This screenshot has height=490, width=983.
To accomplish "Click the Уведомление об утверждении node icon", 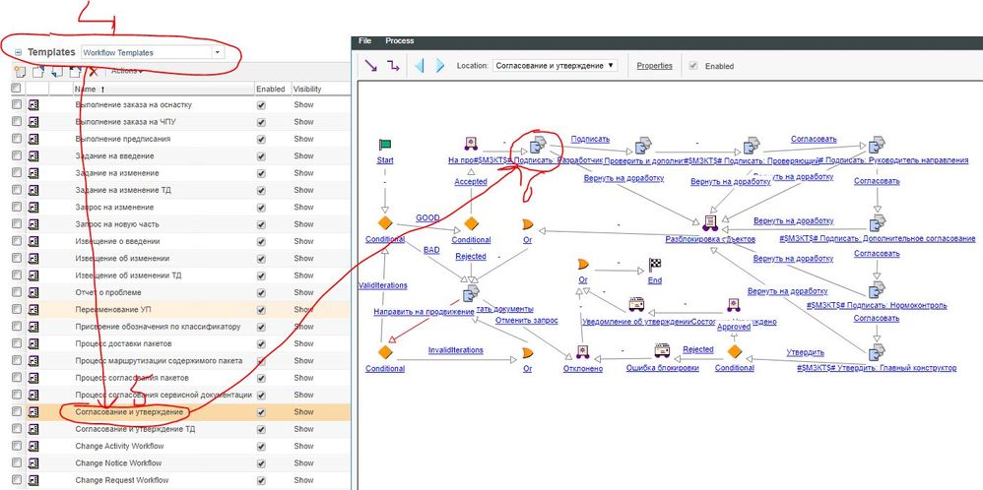I will point(636,304).
